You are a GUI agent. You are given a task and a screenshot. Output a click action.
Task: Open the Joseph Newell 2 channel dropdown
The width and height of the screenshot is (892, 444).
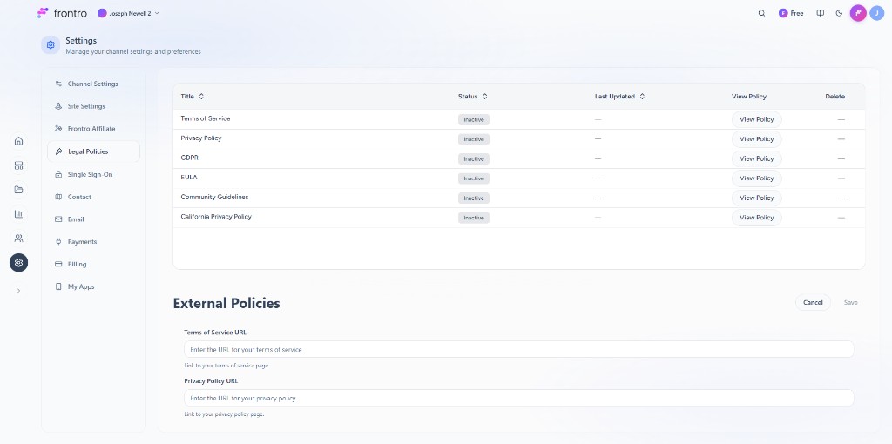point(129,13)
